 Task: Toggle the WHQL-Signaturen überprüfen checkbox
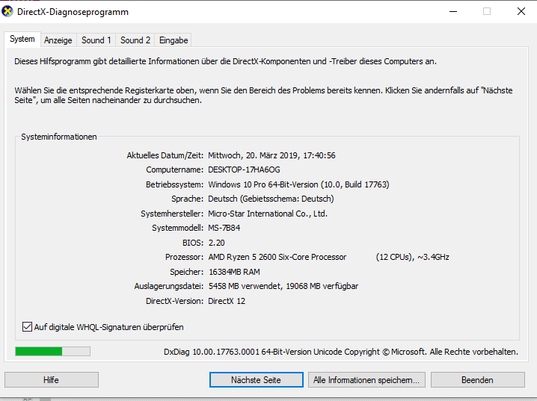(x=27, y=327)
